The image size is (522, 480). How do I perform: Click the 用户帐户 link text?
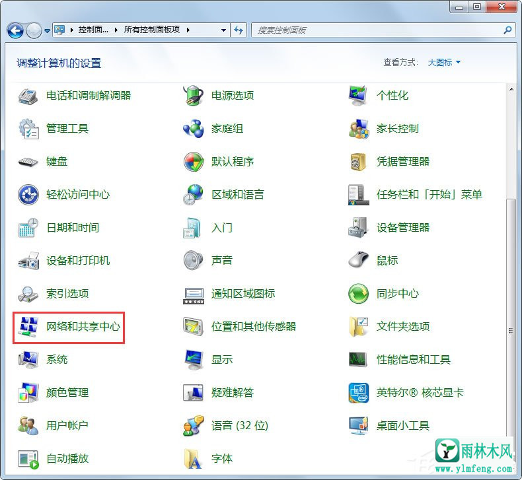tap(67, 425)
